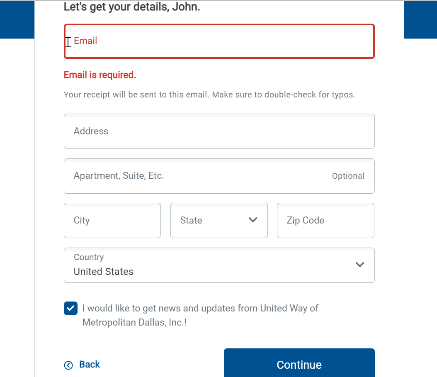This screenshot has height=377, width=437.
Task: Click the Optional label in apartment field
Action: (x=348, y=176)
